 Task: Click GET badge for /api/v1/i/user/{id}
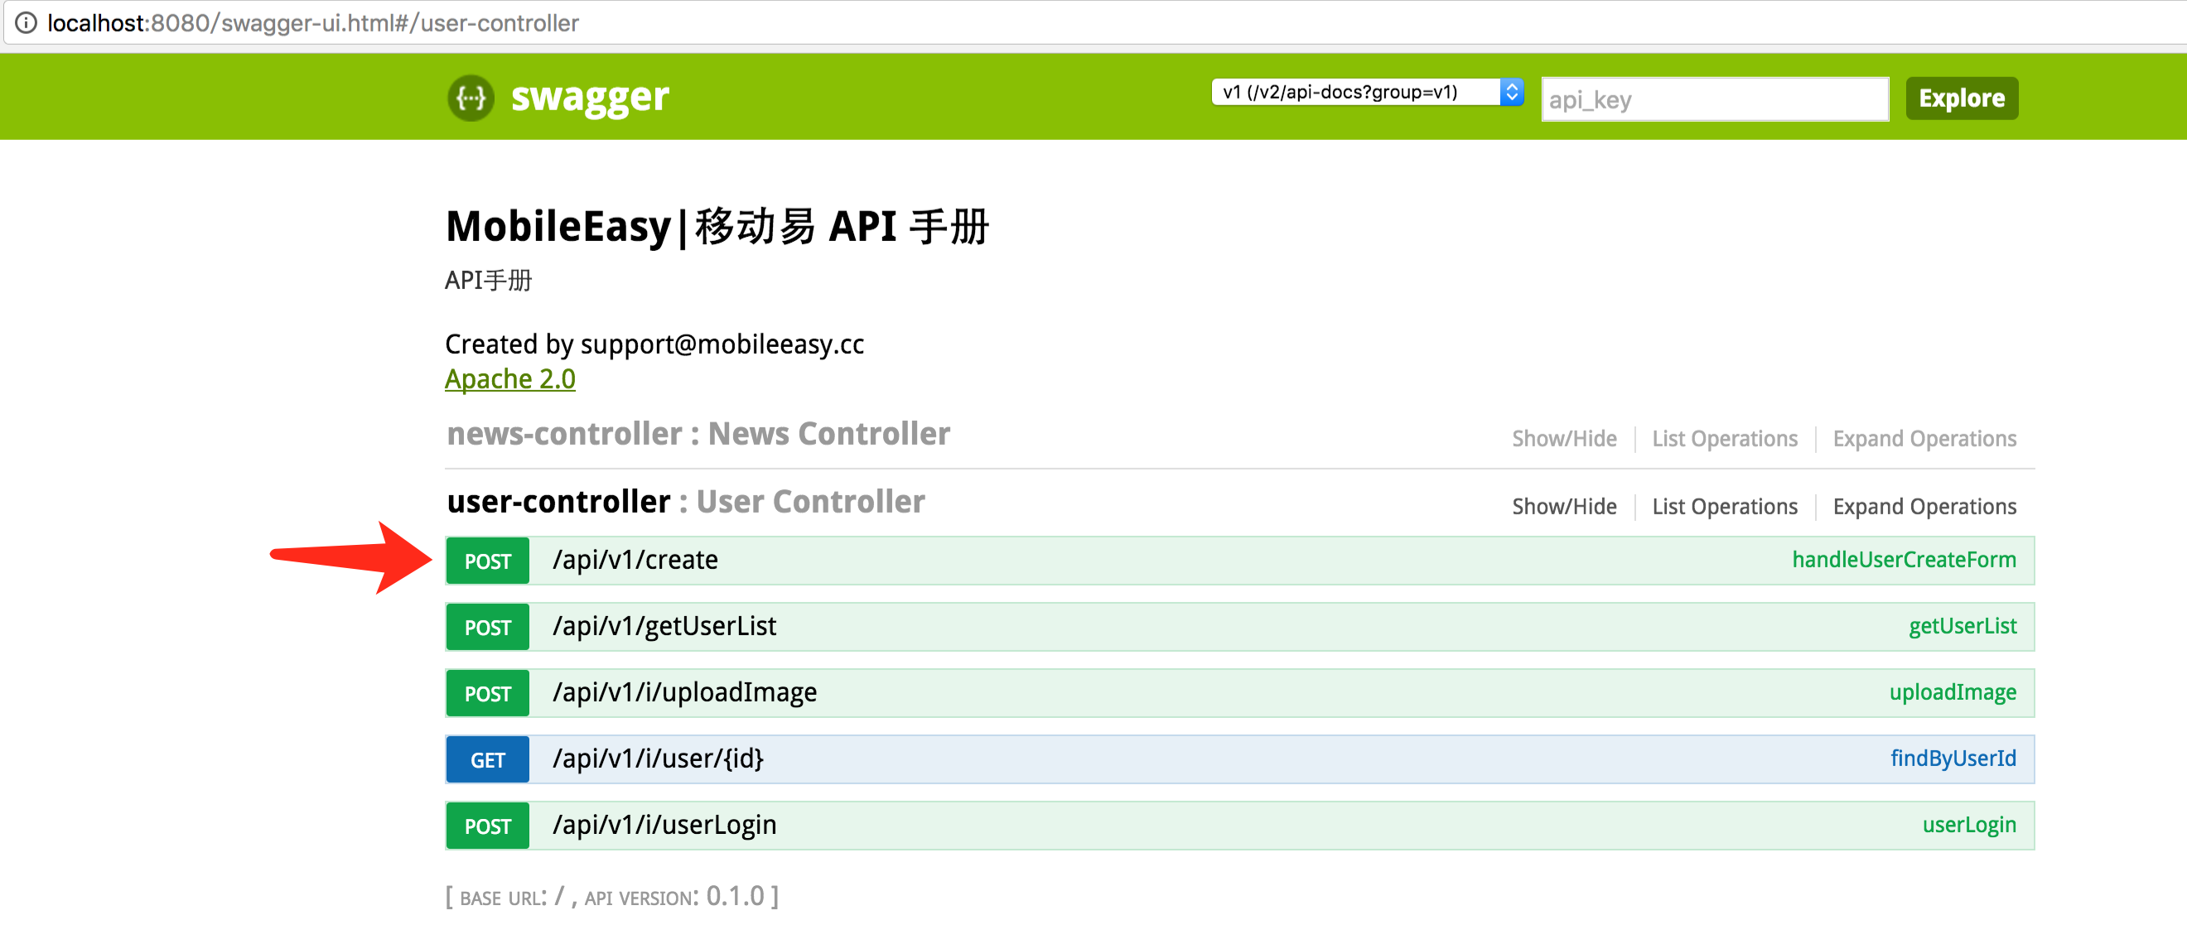487,759
